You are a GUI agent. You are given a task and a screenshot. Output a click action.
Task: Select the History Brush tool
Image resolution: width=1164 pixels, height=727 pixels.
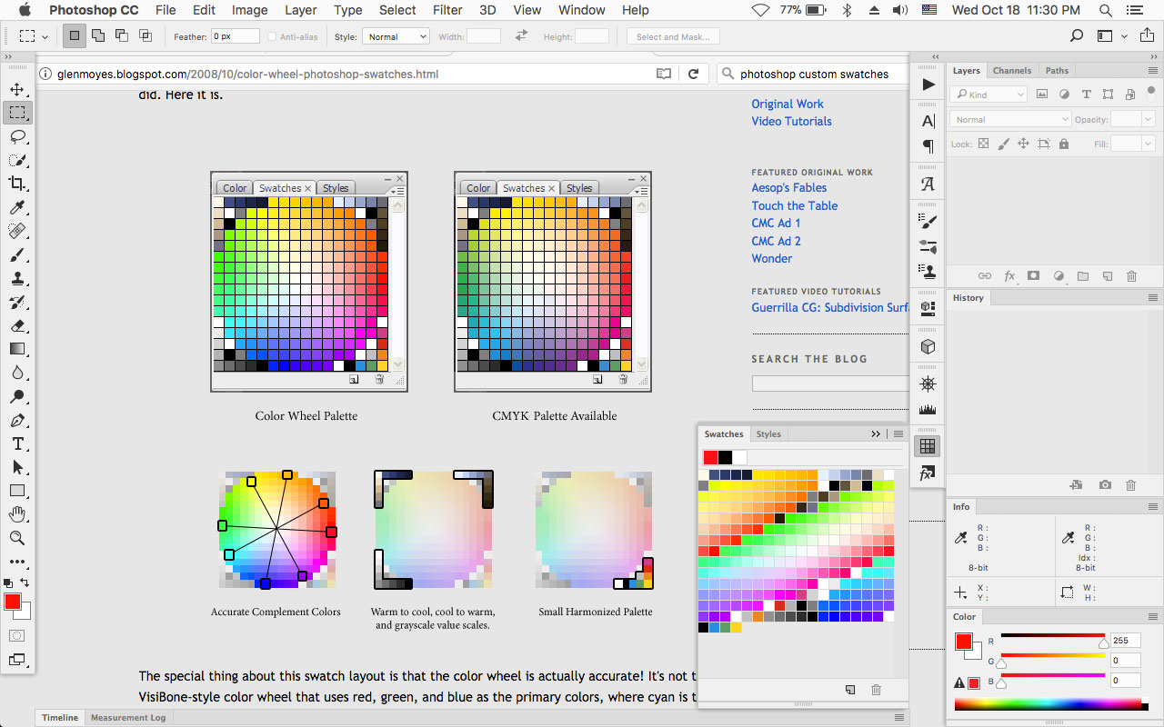pos(17,302)
